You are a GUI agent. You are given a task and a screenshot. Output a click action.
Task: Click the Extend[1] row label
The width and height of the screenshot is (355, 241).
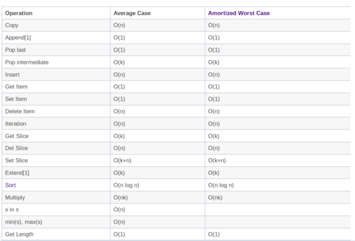coord(17,173)
